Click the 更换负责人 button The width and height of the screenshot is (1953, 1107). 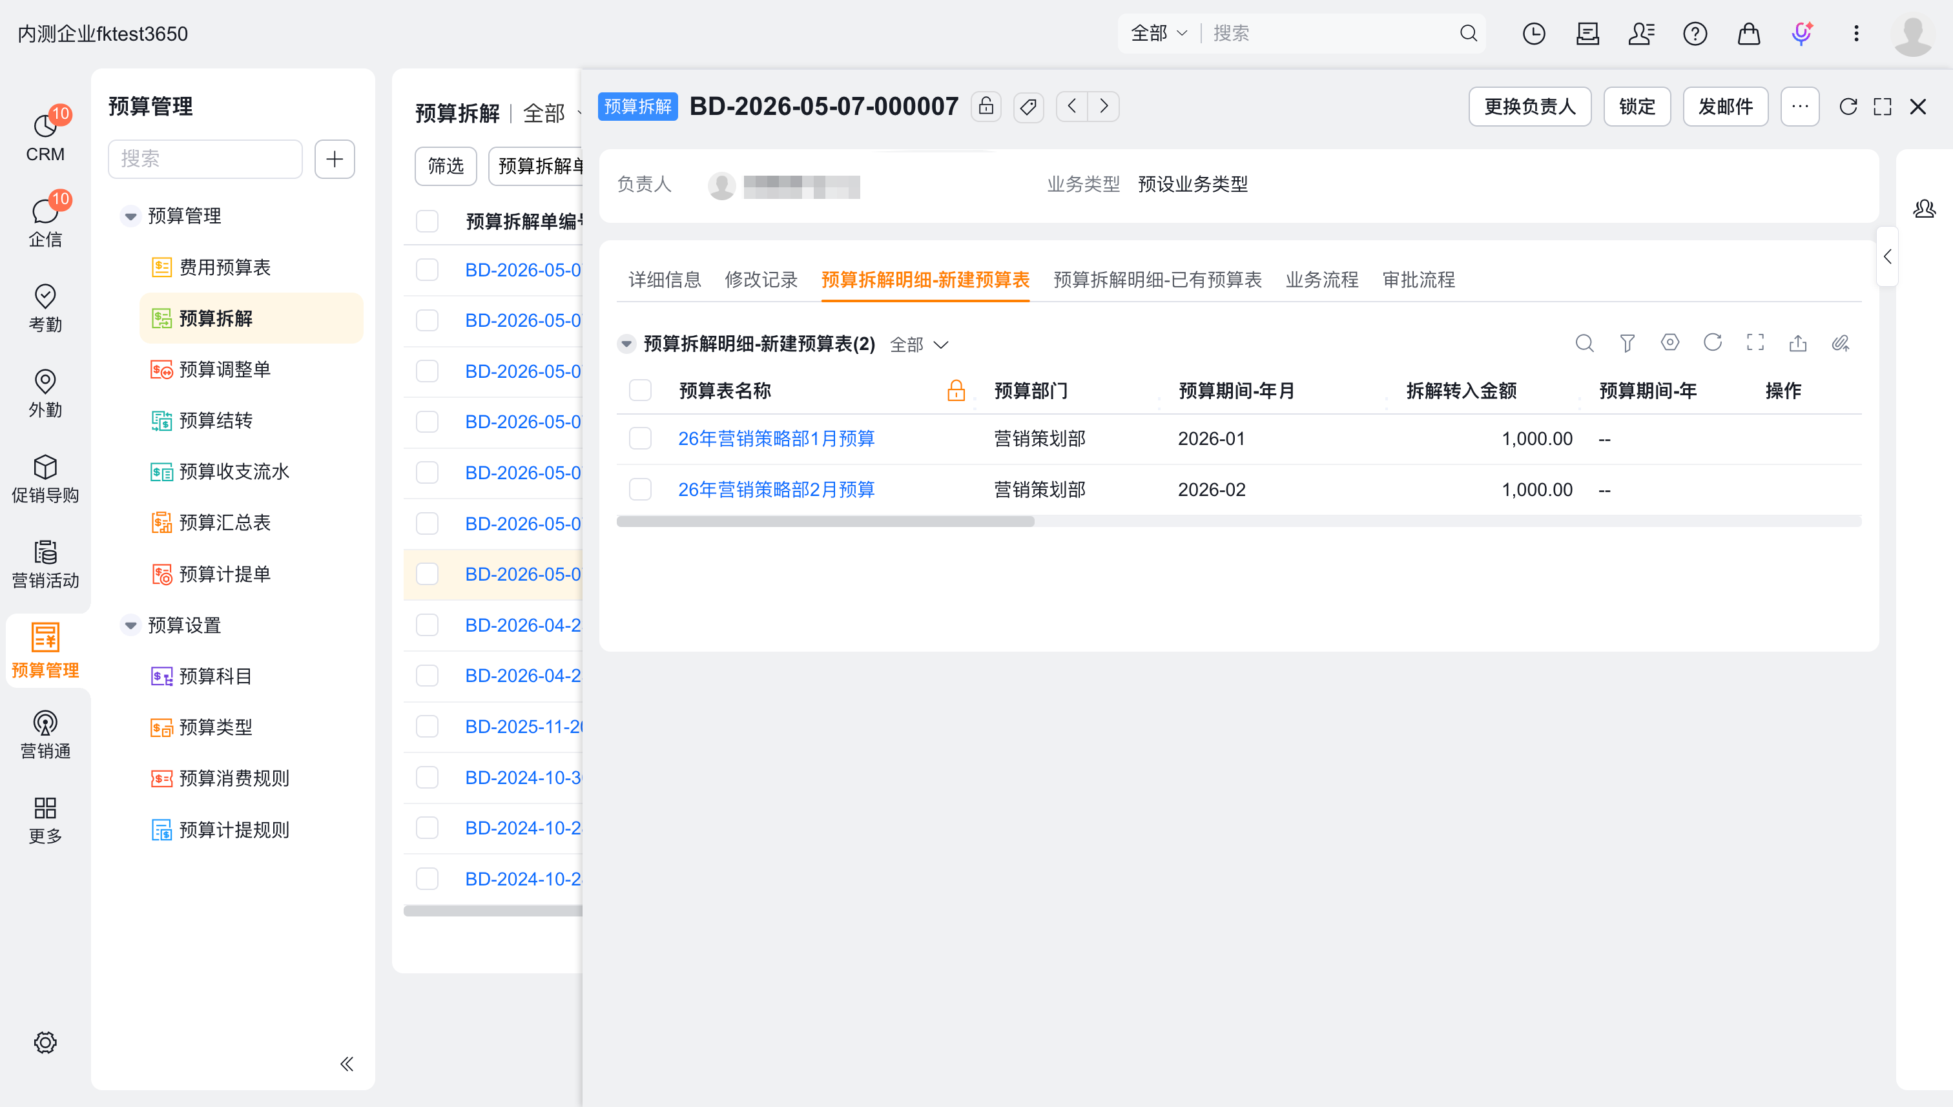point(1529,107)
